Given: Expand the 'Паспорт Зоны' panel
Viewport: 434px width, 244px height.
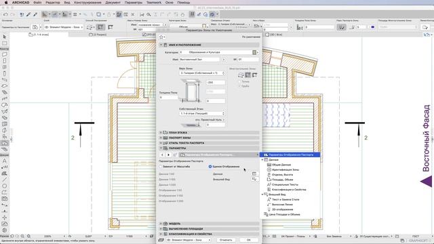Looking at the screenshot, I should pyautogui.click(x=209, y=138).
